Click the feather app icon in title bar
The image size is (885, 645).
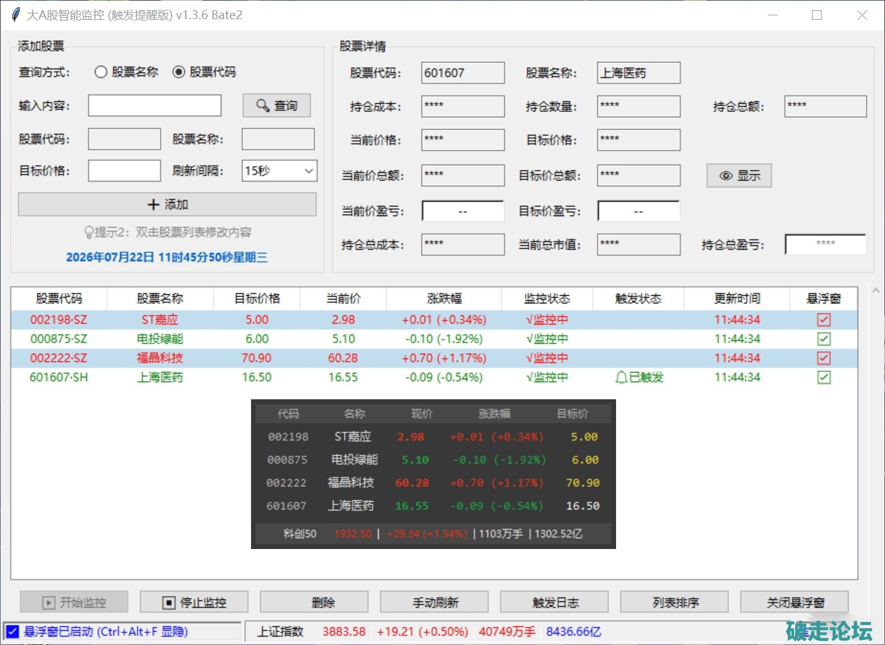point(15,15)
